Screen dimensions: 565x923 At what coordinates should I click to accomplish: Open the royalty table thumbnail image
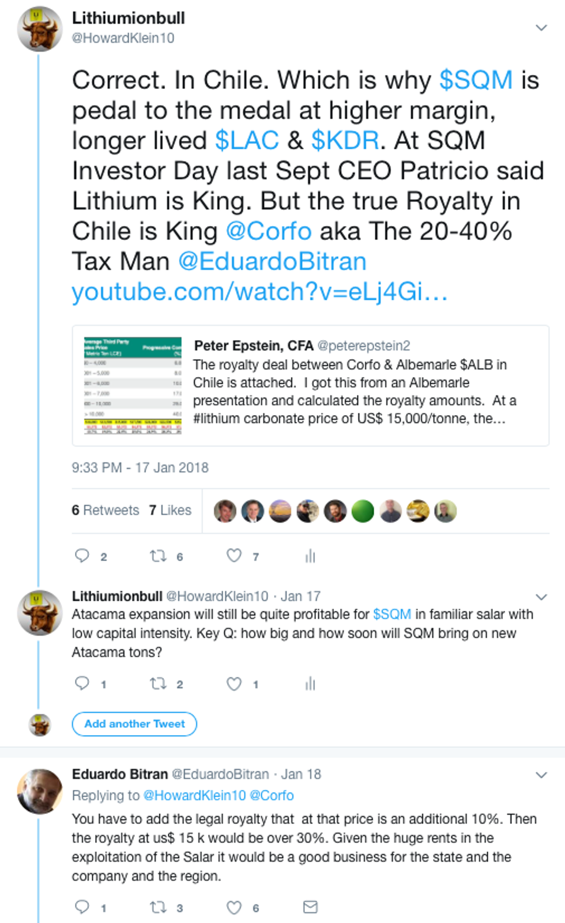(x=133, y=385)
